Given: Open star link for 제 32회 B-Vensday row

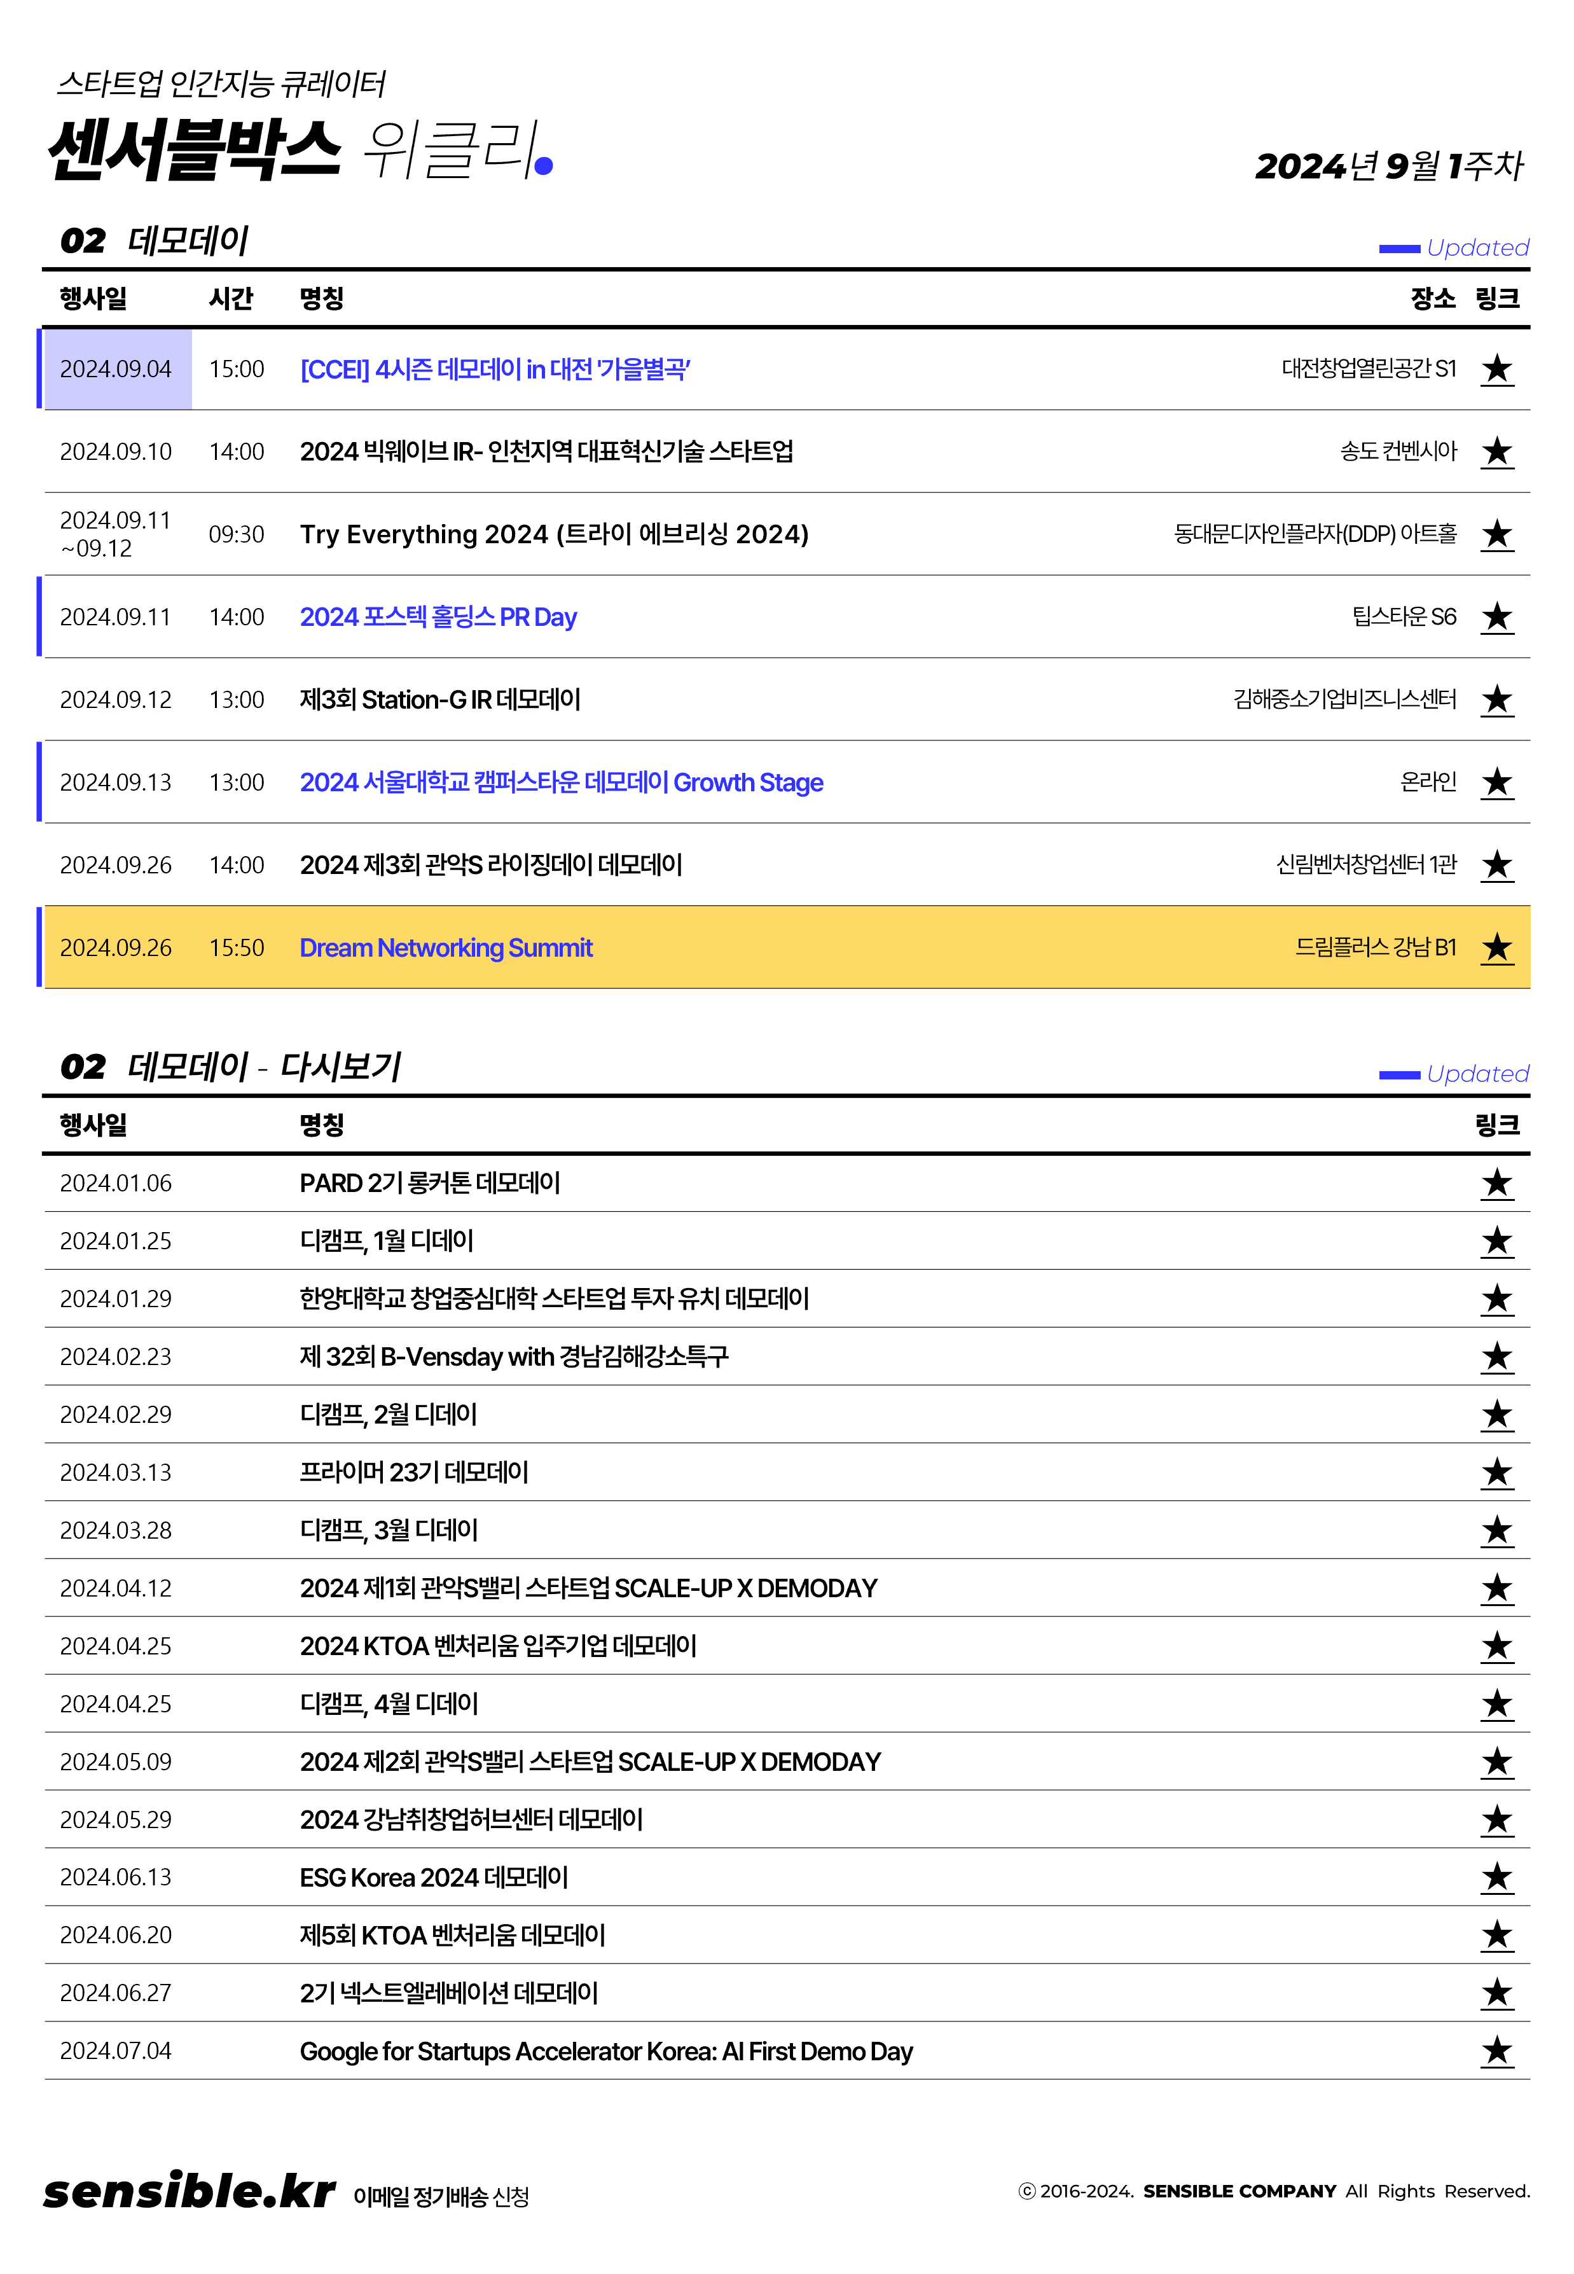Looking at the screenshot, I should [x=1497, y=1358].
